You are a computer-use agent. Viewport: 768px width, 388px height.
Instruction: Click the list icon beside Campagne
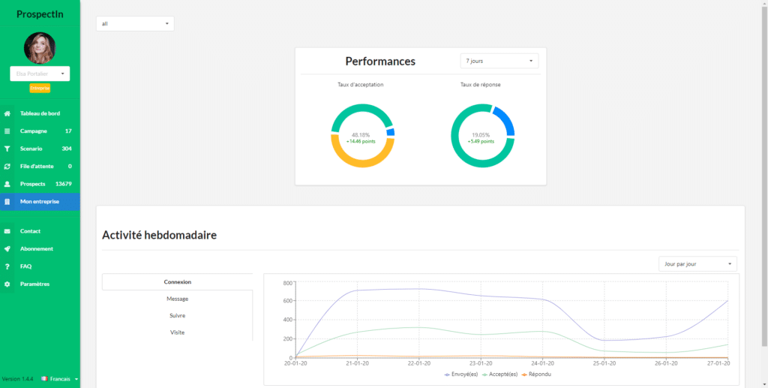tap(7, 131)
